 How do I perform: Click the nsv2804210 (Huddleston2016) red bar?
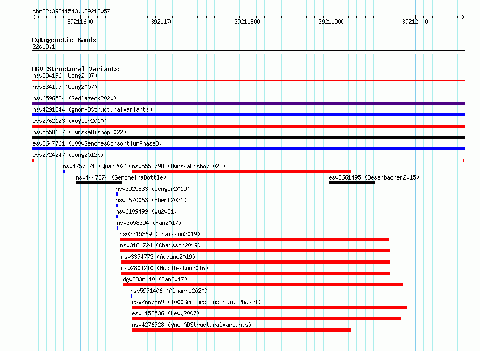coord(256,273)
